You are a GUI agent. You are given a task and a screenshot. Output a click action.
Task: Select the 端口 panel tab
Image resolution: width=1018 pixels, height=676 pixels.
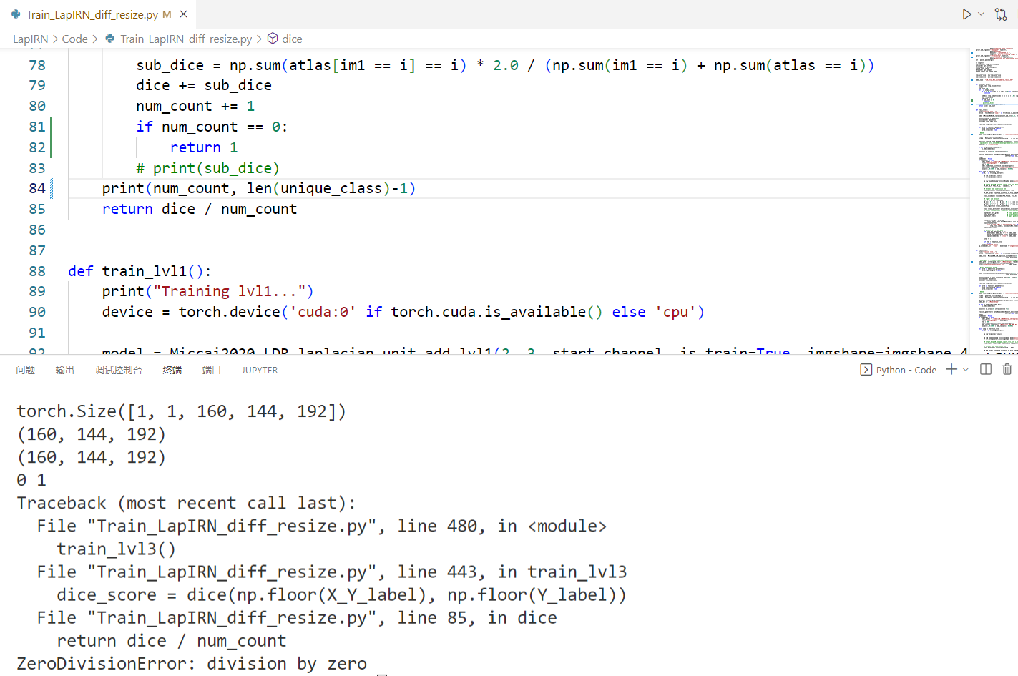tap(211, 370)
